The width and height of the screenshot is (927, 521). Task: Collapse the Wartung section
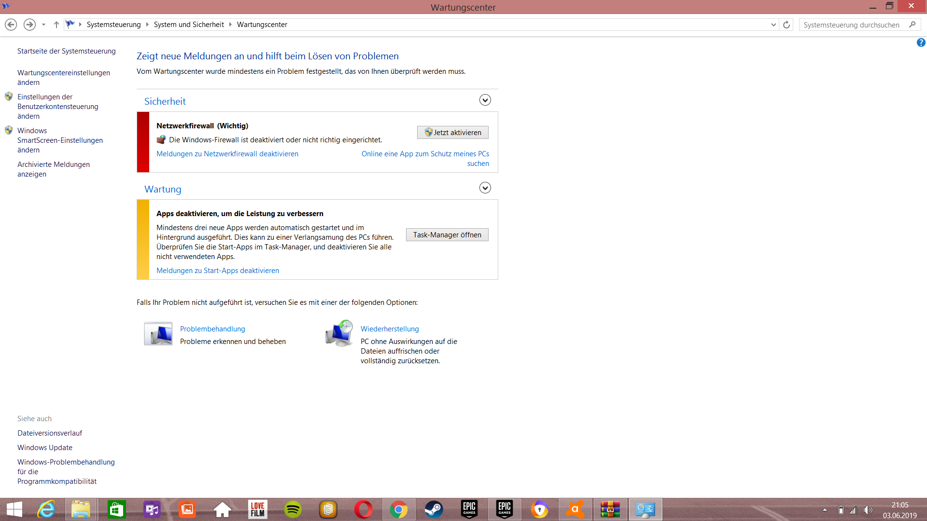pyautogui.click(x=485, y=188)
